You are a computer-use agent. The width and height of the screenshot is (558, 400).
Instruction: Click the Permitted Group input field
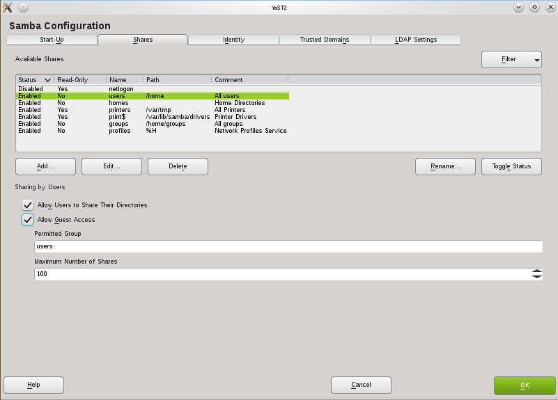[288, 246]
